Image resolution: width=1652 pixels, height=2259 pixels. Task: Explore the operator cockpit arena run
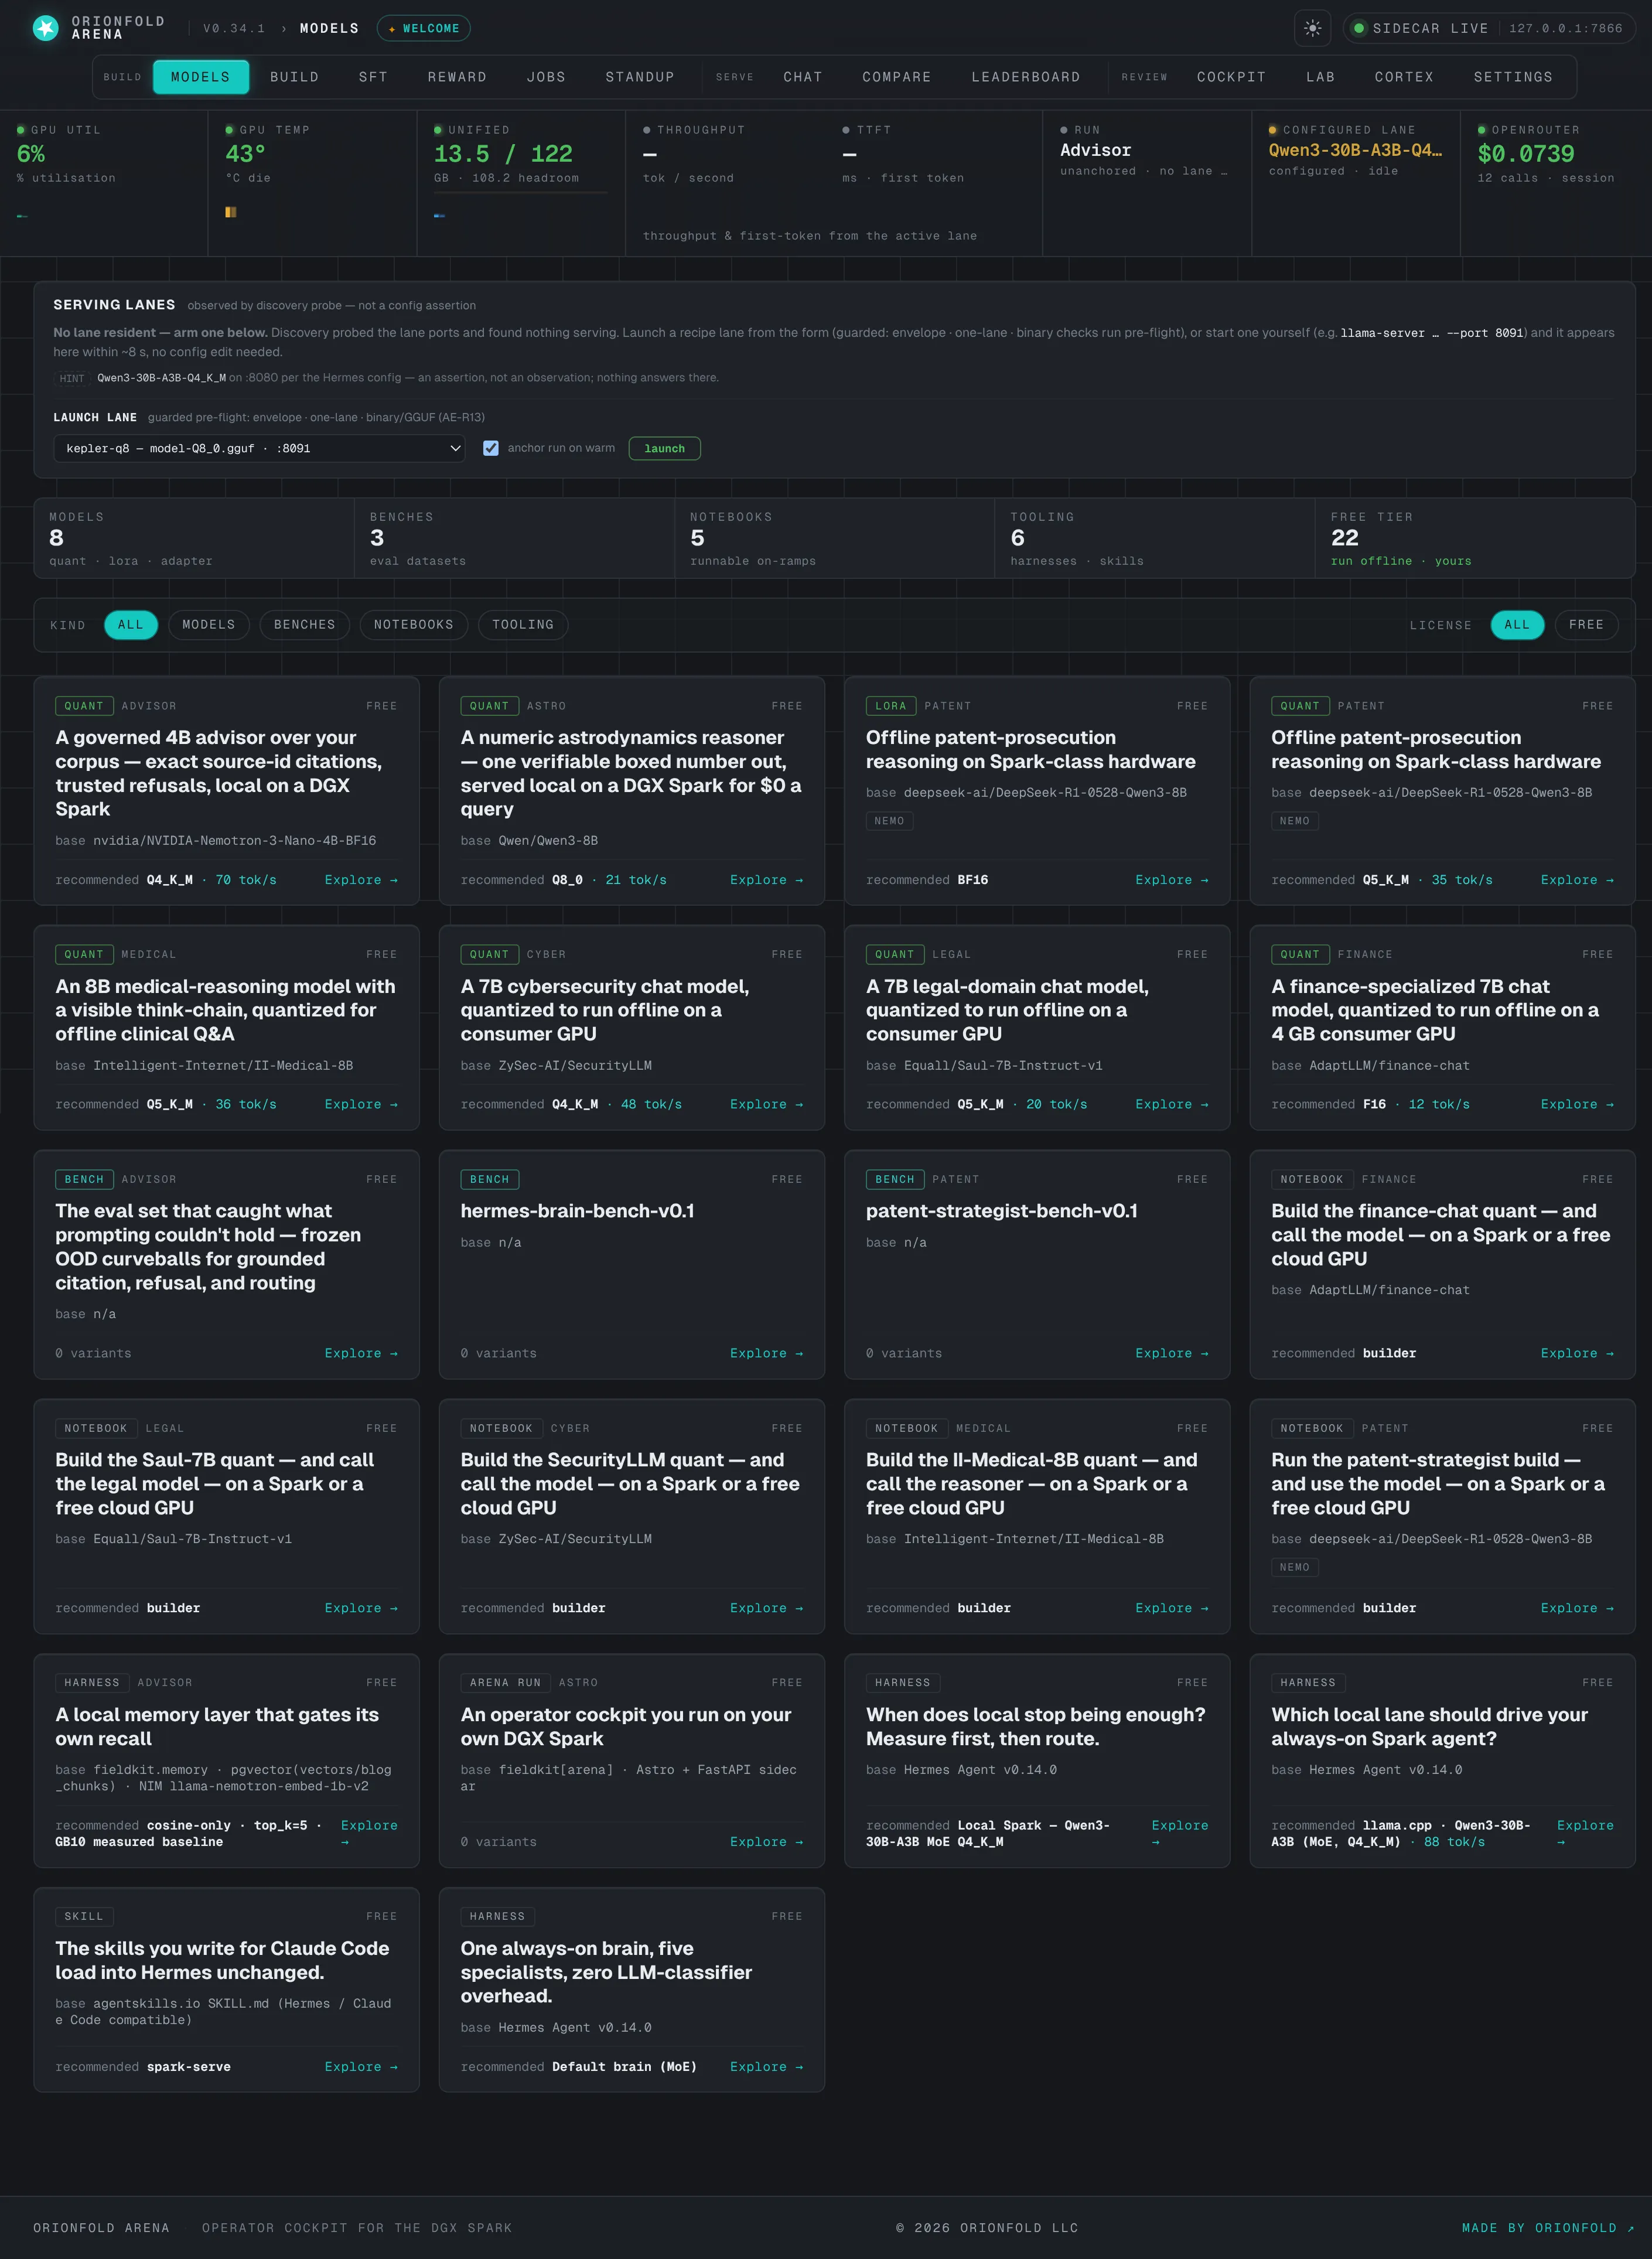[766, 1842]
